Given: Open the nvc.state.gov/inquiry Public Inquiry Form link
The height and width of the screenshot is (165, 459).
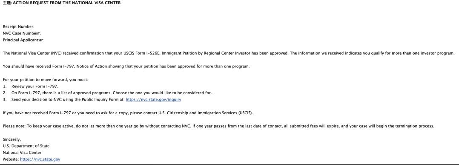Looking at the screenshot, I should [153, 100].
